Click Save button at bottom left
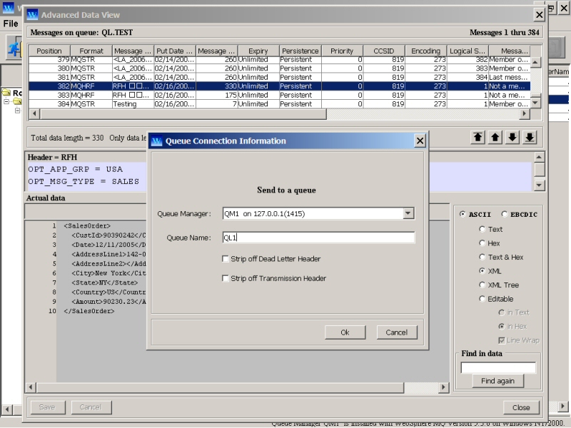 click(47, 407)
